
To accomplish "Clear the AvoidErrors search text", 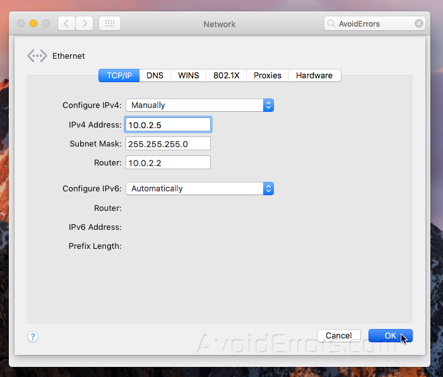I will point(419,24).
